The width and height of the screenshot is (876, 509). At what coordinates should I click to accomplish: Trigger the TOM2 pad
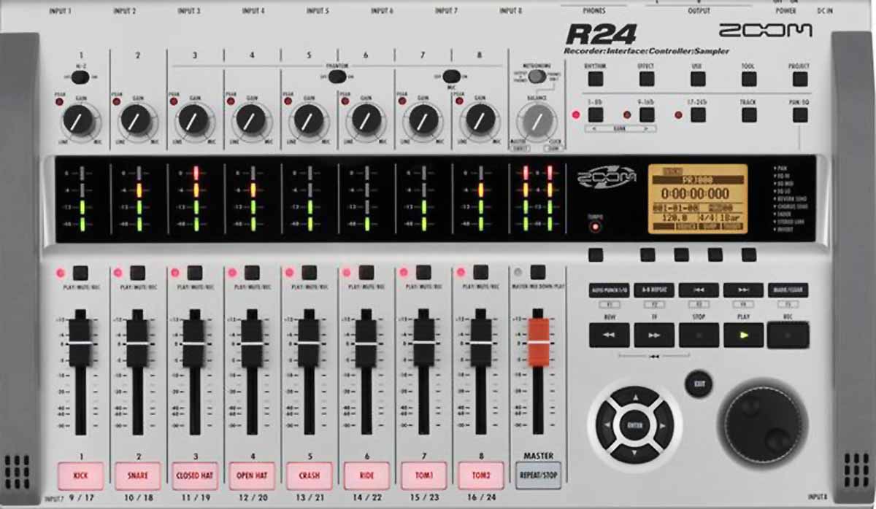point(481,476)
